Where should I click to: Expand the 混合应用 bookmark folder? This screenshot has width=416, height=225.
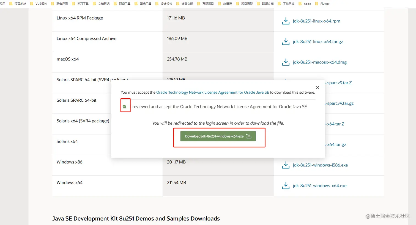coord(59,4)
